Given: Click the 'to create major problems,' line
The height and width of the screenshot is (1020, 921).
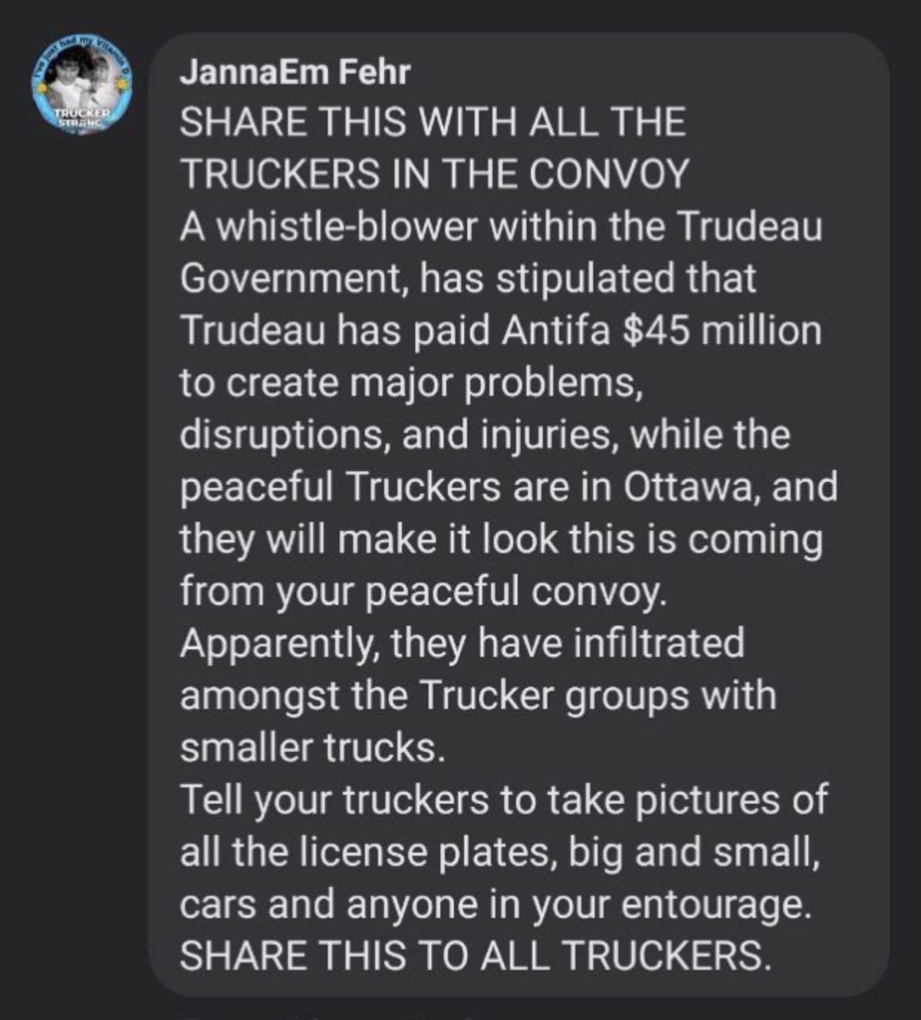Looking at the screenshot, I should pyautogui.click(x=410, y=384).
